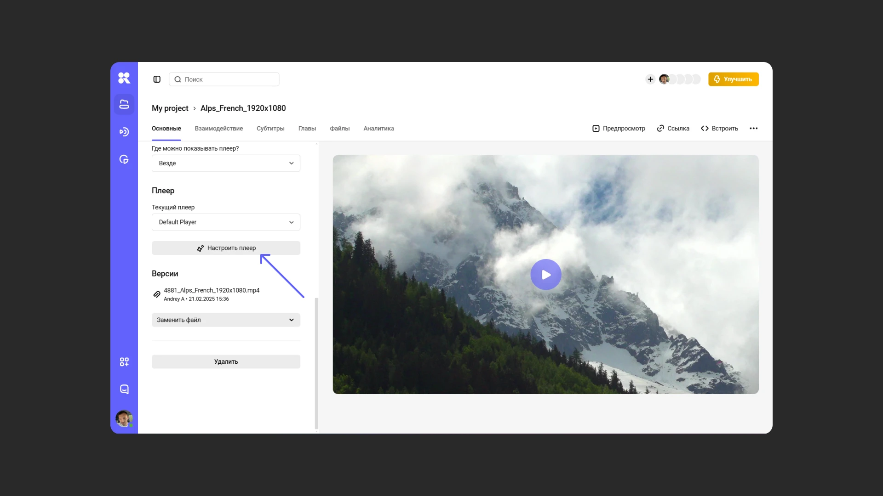
Task: Open the projects library sidebar icon
Action: 124,104
